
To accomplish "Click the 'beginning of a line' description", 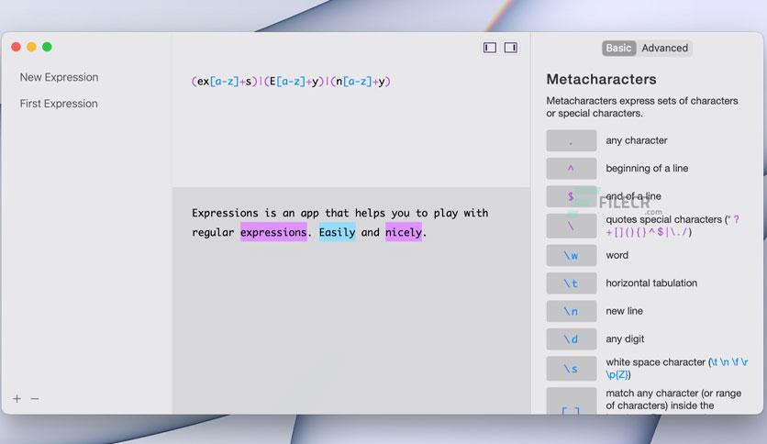I will (x=647, y=168).
